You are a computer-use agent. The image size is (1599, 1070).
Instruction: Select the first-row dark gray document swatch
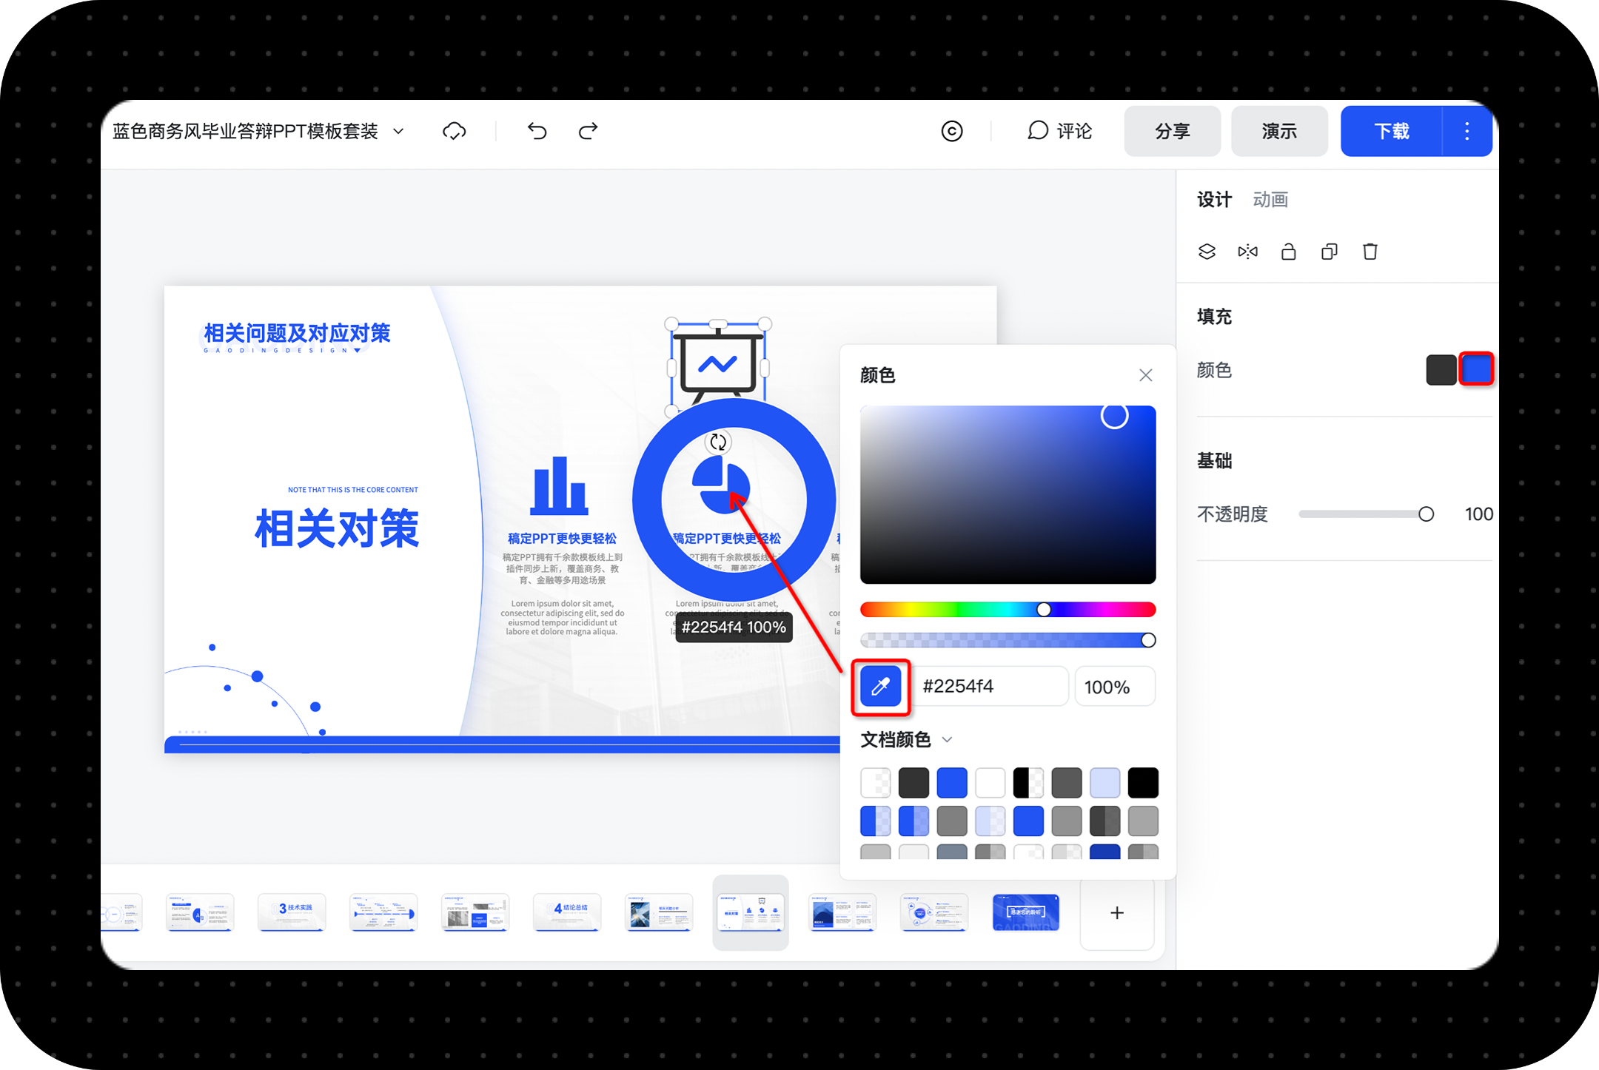tap(914, 783)
